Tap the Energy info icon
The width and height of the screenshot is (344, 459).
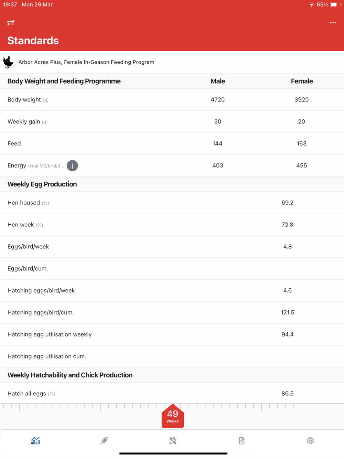[72, 166]
